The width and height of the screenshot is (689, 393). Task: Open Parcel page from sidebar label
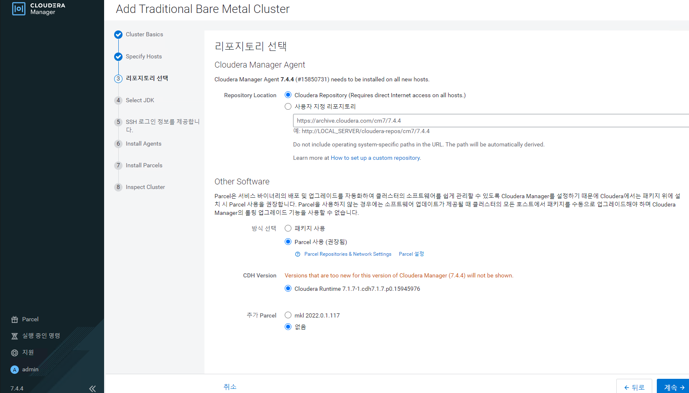pyautogui.click(x=30, y=319)
